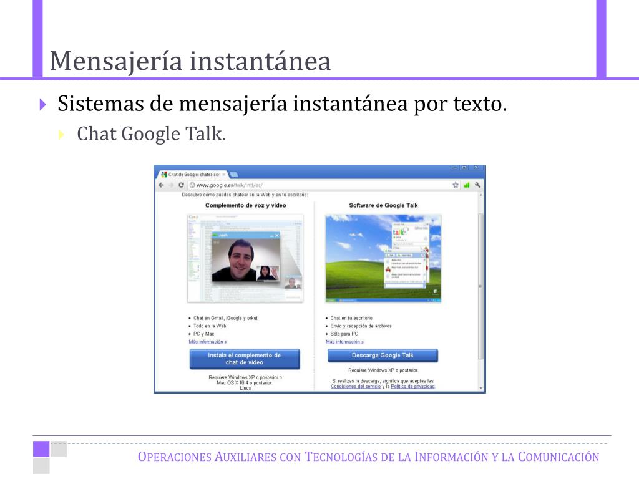Image resolution: width=639 pixels, height=479 pixels.
Task: Click the text Envío y recepción de archivos
Action: click(x=361, y=326)
